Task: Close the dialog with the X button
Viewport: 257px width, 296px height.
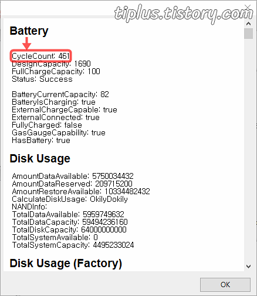Action: click(x=248, y=8)
